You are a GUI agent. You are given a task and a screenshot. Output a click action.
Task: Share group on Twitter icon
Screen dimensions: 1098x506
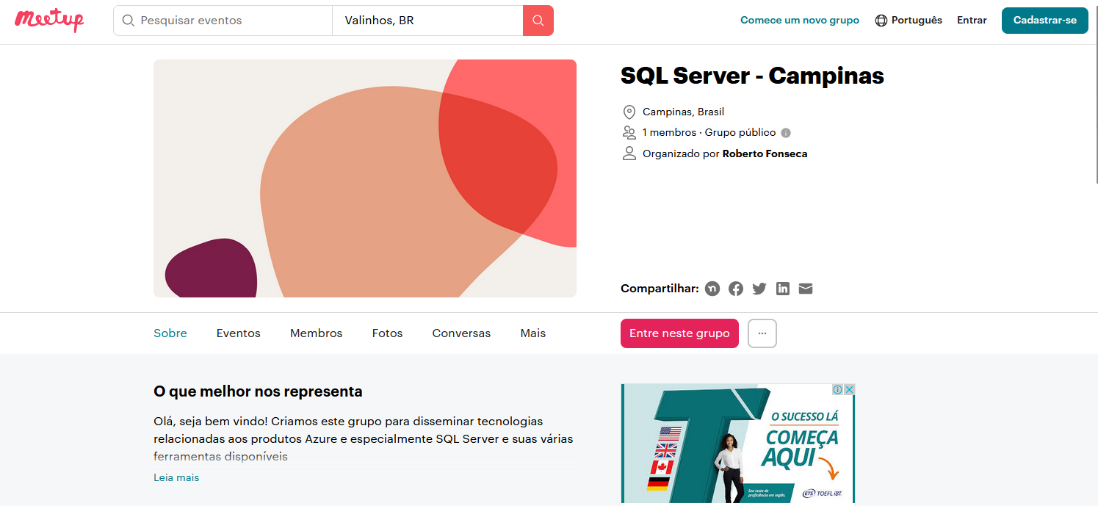759,289
